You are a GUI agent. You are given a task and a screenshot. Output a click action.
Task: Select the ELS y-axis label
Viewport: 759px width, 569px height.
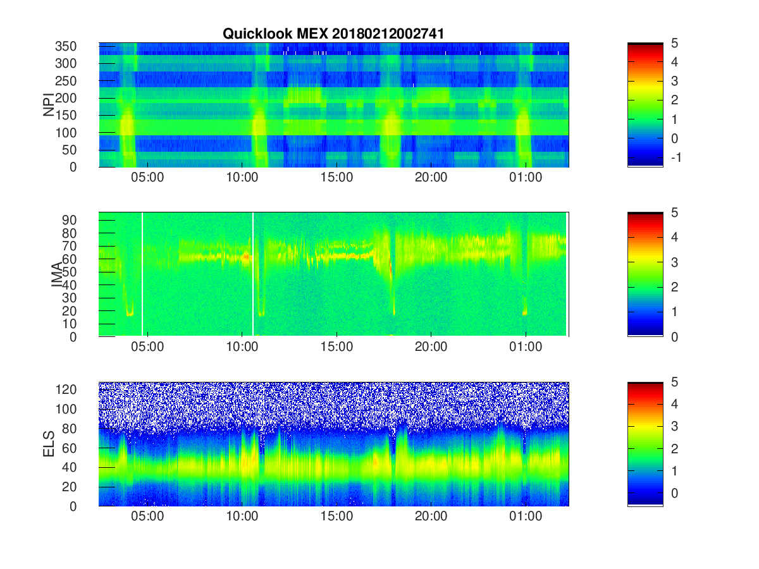point(48,444)
